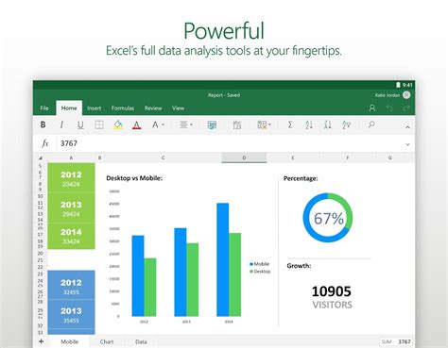The width and height of the screenshot is (448, 348).
Task: Click the fx function icon
Action: [x=45, y=143]
